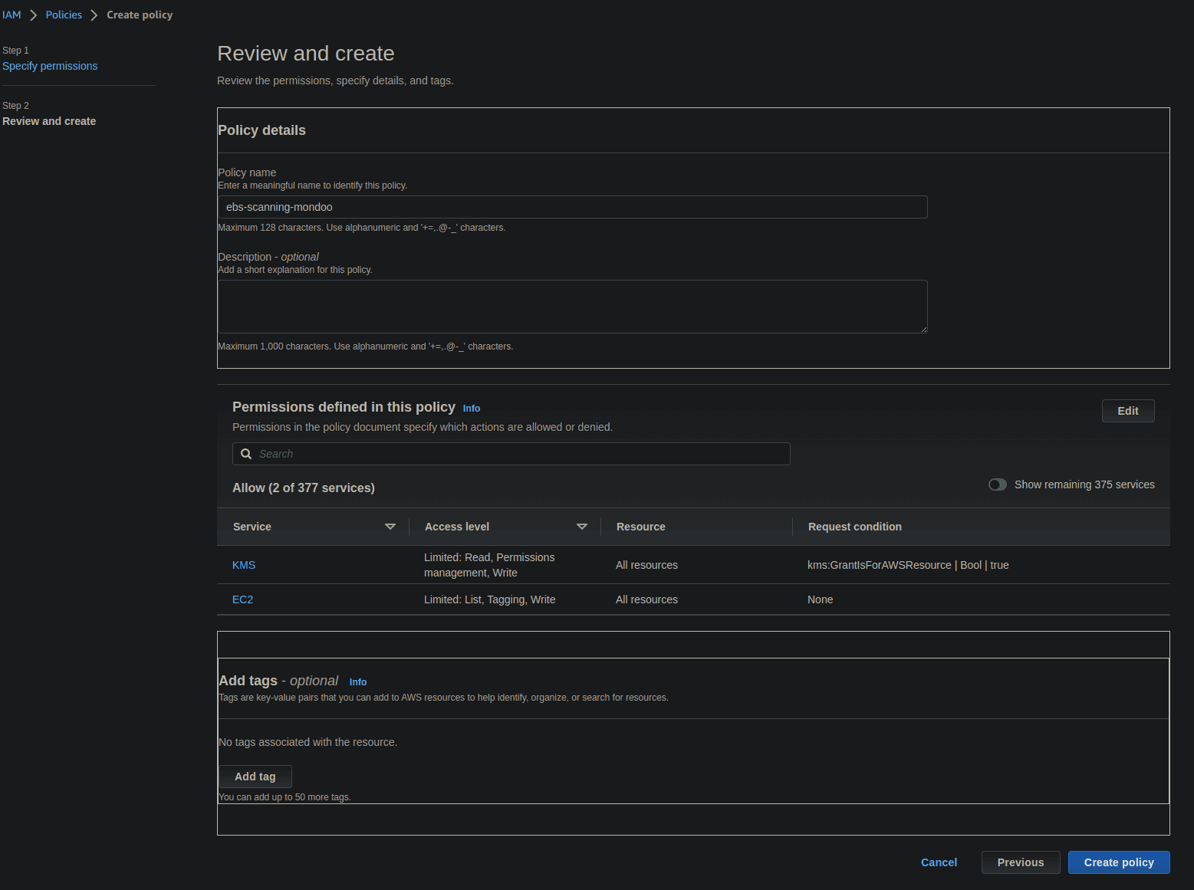
Task: Click inside the permissions search box
Action: point(511,454)
